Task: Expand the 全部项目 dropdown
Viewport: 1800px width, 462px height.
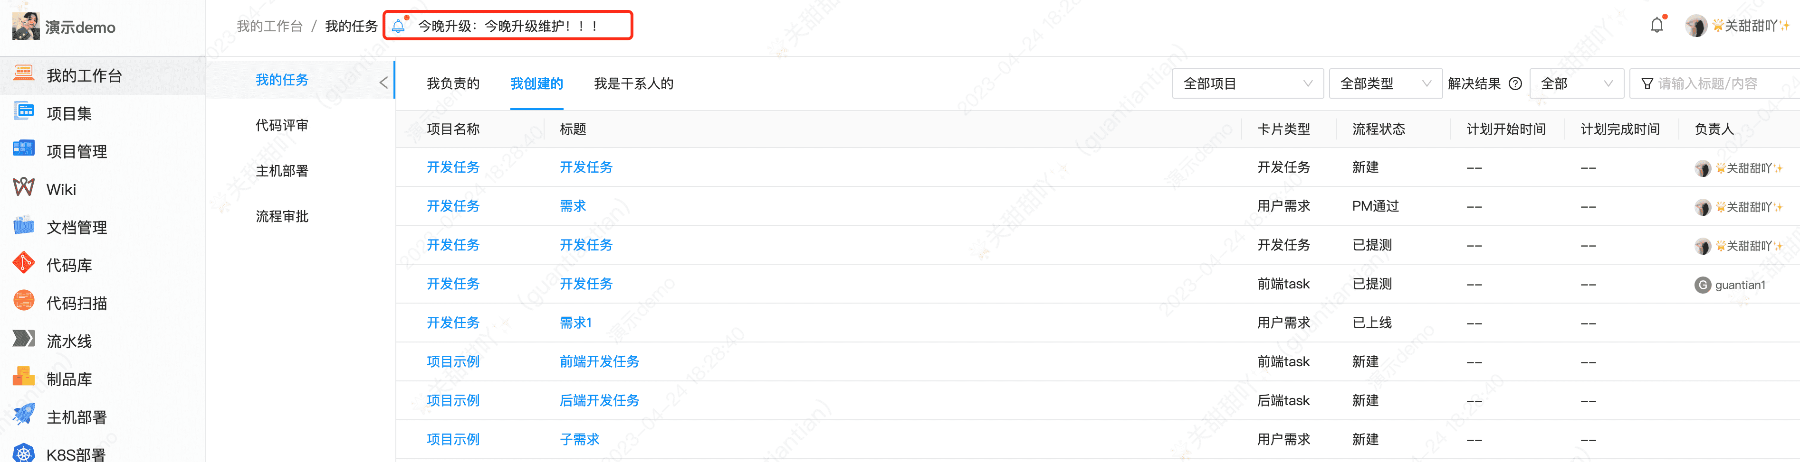Action: (x=1247, y=84)
